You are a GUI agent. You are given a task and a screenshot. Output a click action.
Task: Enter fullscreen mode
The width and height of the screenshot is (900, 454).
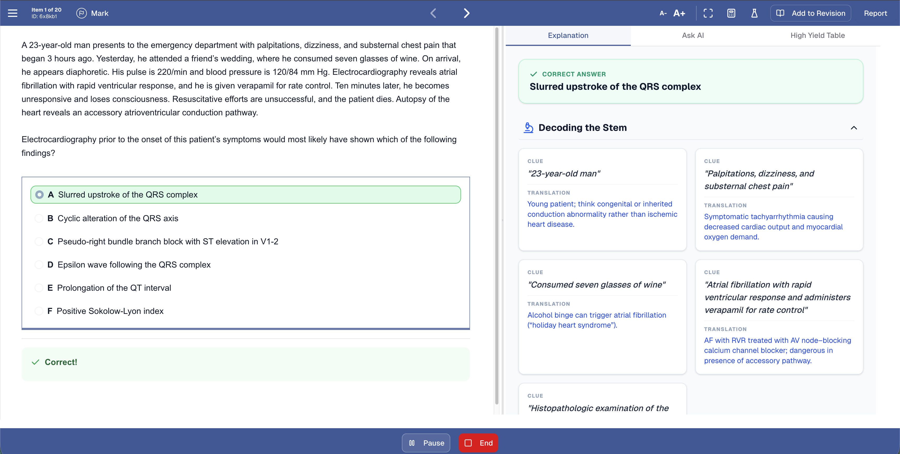point(708,13)
